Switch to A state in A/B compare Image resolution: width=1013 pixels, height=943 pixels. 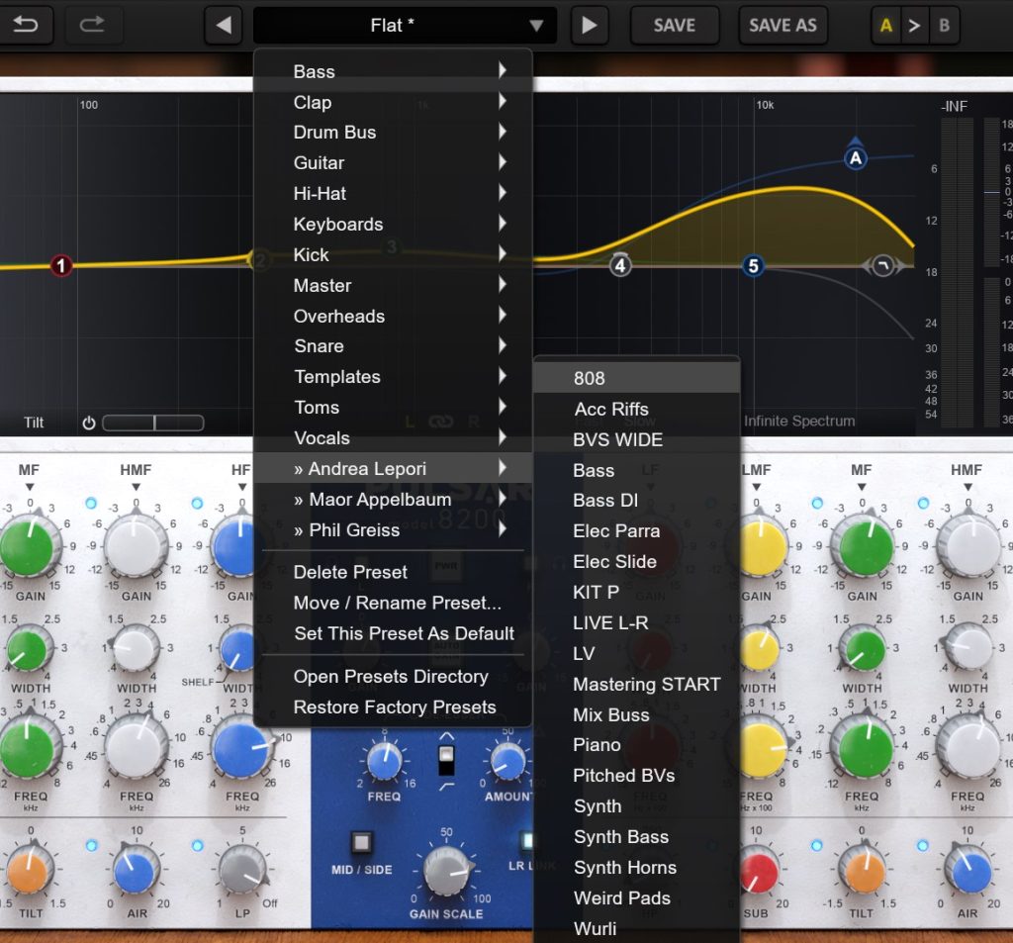[x=885, y=26]
